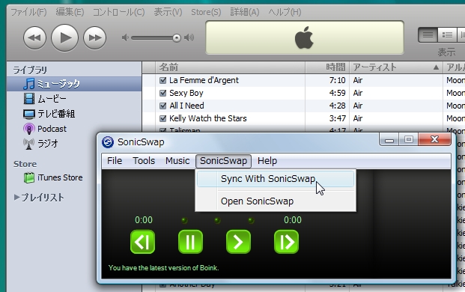The width and height of the screenshot is (465, 292).
Task: Uncheck the La Femme d'Argent track
Action: [162, 80]
